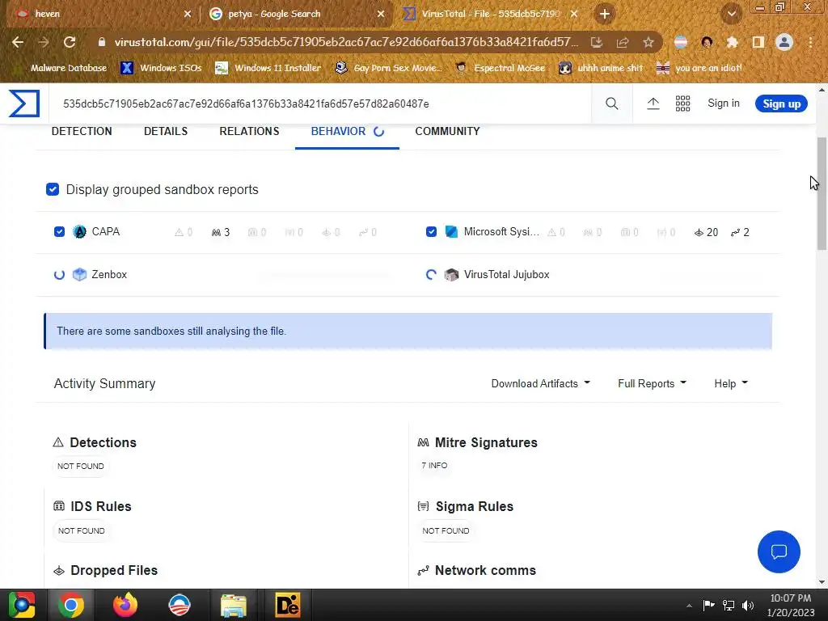The width and height of the screenshot is (828, 621).
Task: Click the CAPA Mitre count of 3
Action: (x=221, y=232)
